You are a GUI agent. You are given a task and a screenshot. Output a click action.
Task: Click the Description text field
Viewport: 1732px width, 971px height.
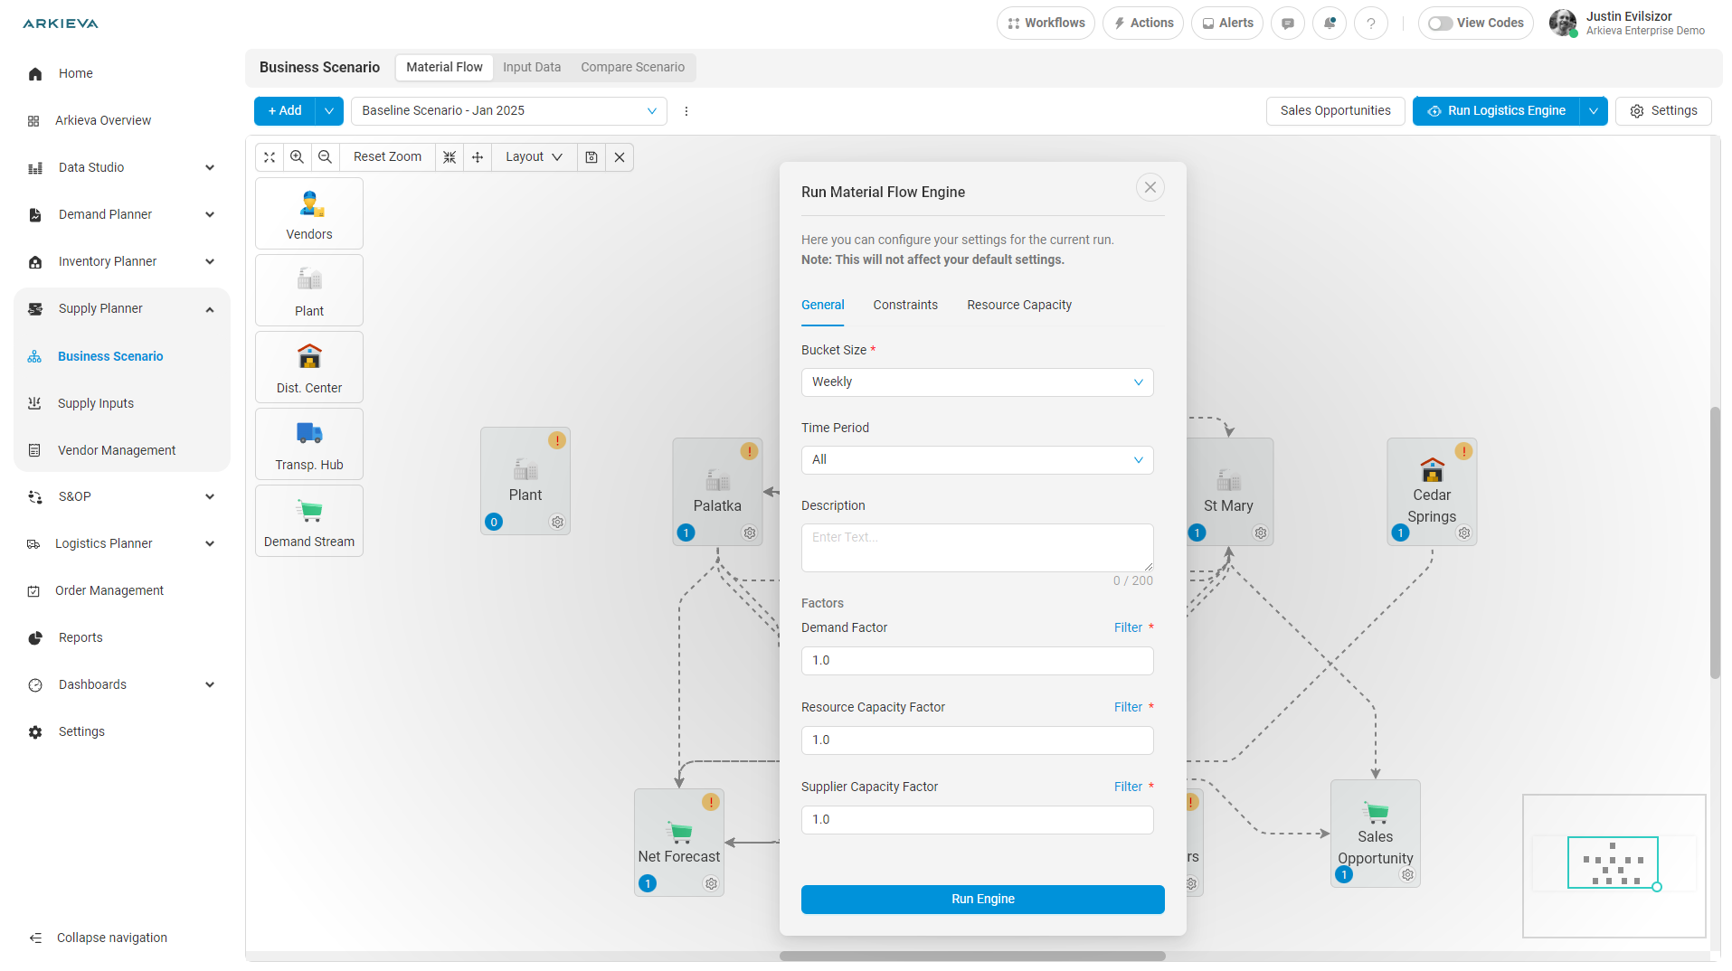977,548
